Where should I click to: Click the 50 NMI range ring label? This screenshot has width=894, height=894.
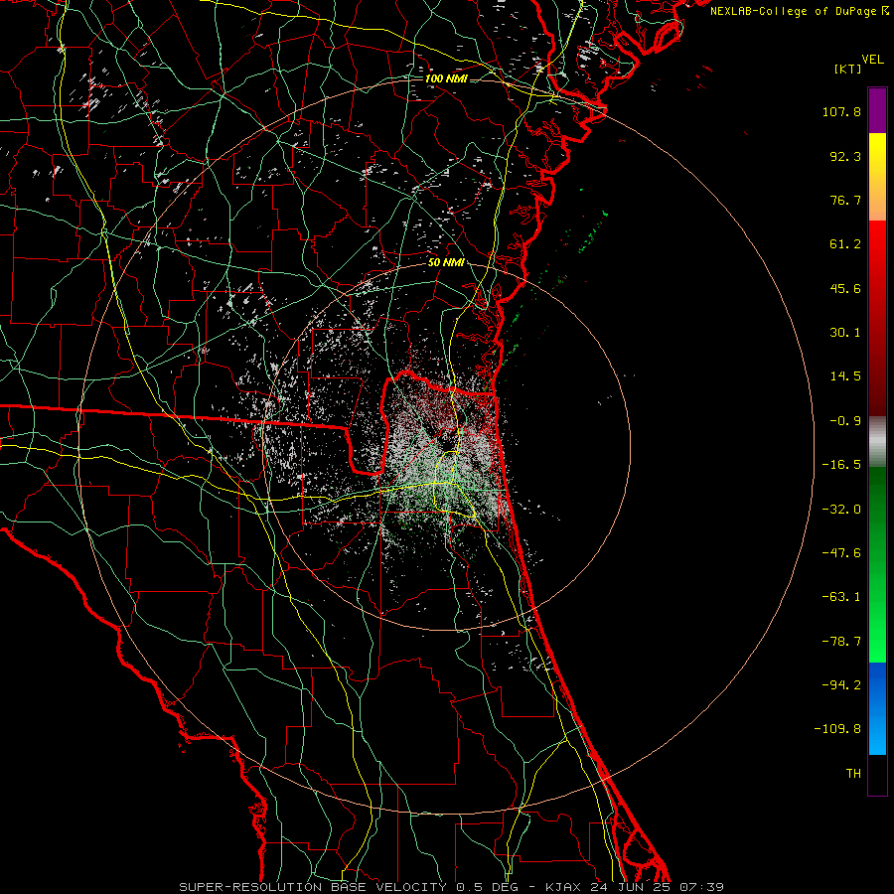(x=446, y=263)
